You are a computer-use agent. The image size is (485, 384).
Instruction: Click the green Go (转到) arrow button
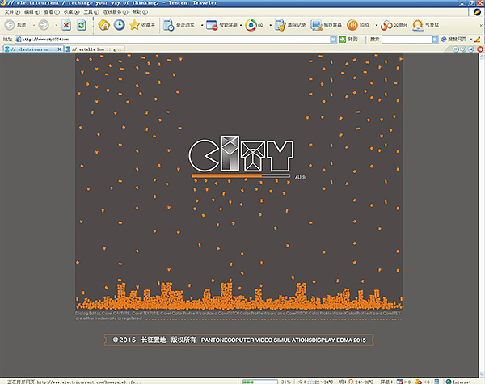point(342,40)
